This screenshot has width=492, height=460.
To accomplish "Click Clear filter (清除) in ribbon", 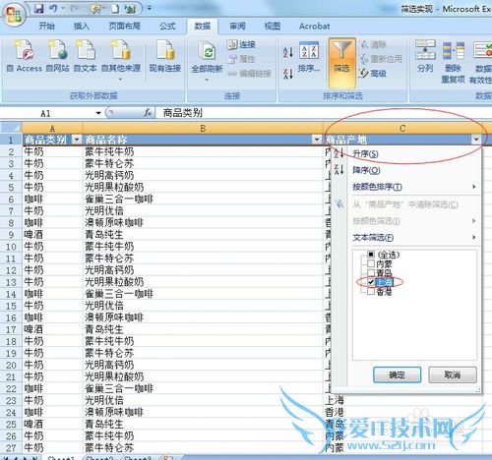I will point(373,44).
